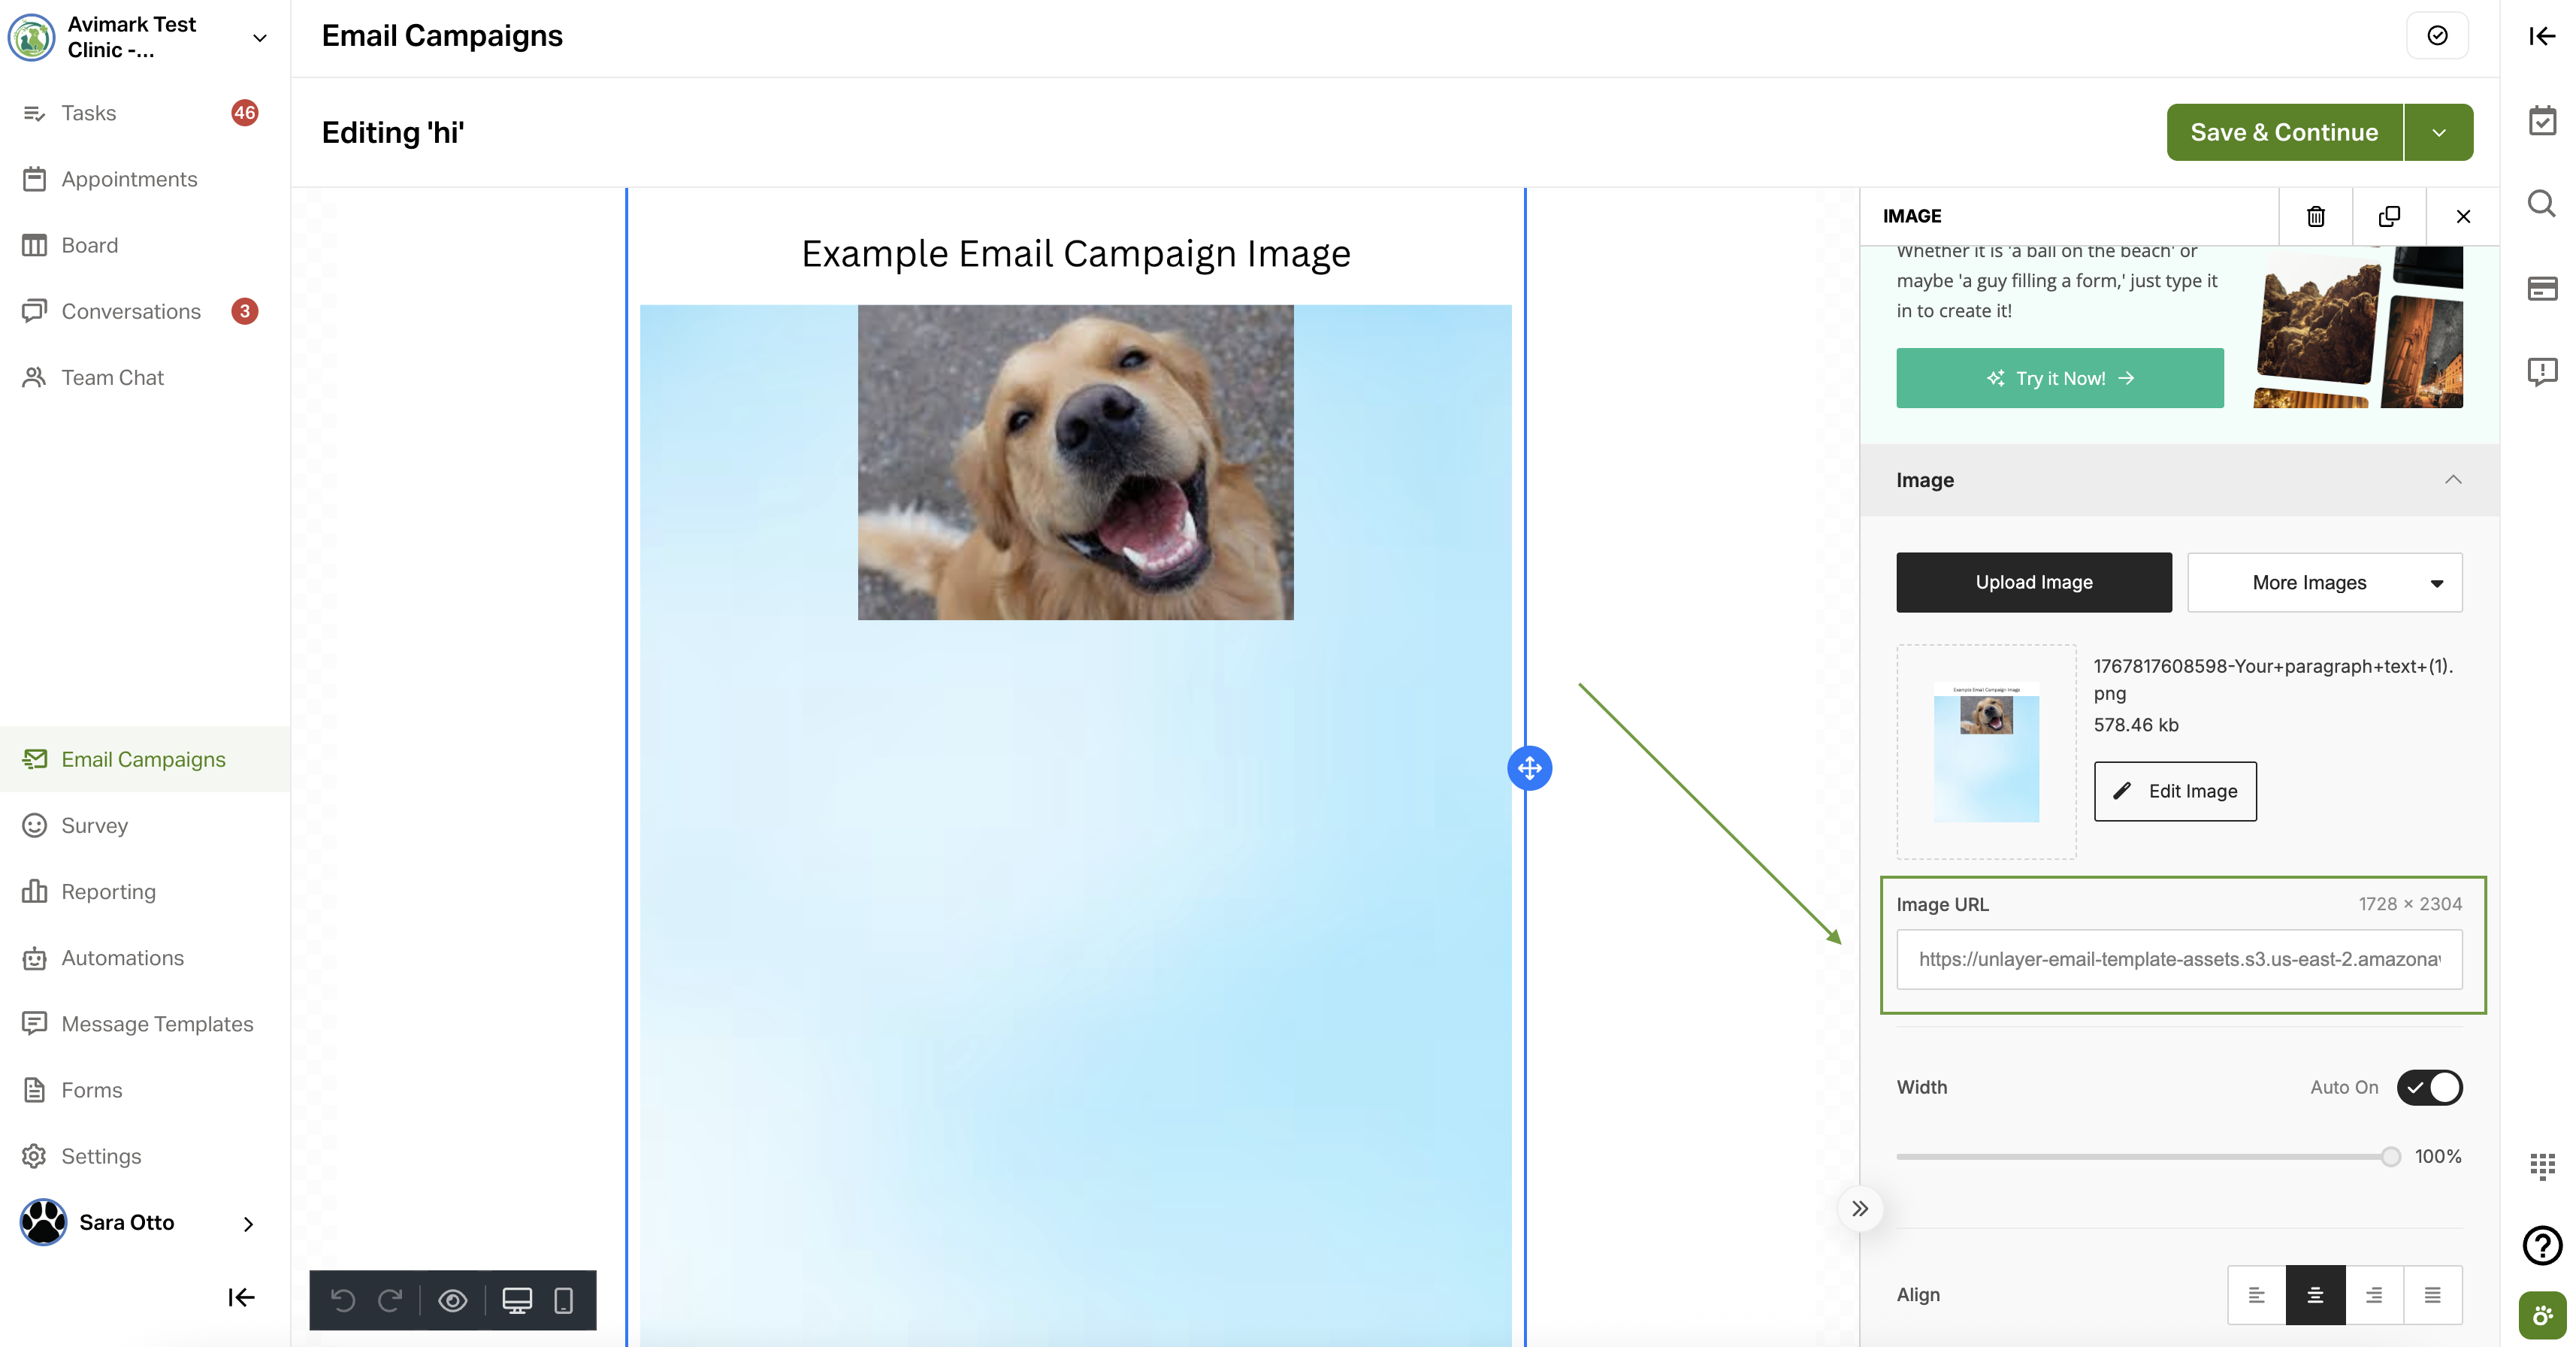Image resolution: width=2576 pixels, height=1347 pixels.
Task: Click the Image URL text field
Action: point(2178,959)
